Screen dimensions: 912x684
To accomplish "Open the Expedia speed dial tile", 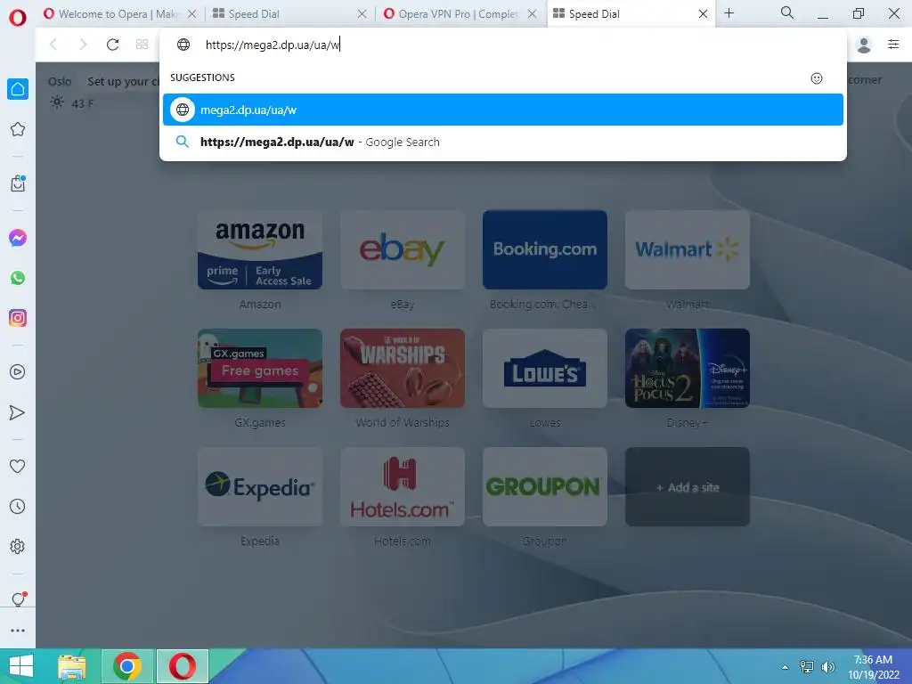I will (260, 487).
